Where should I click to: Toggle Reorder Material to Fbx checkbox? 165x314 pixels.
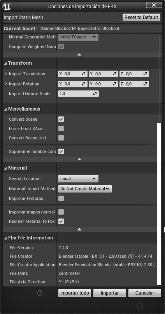(61, 221)
